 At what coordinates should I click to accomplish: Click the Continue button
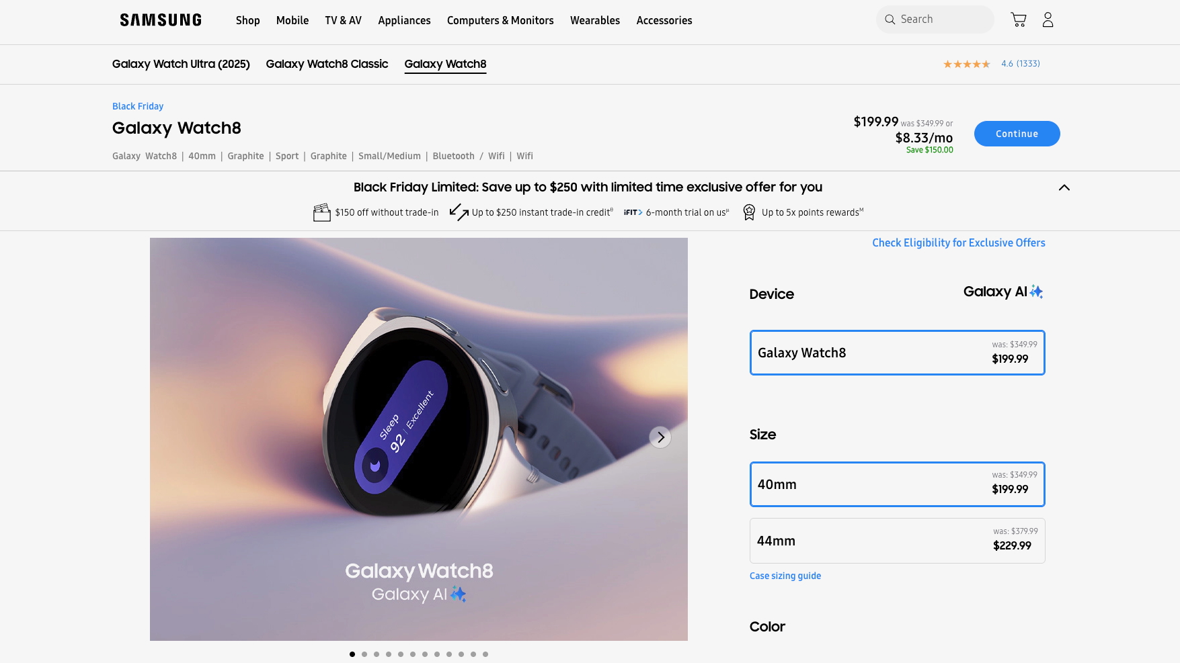pos(1017,134)
